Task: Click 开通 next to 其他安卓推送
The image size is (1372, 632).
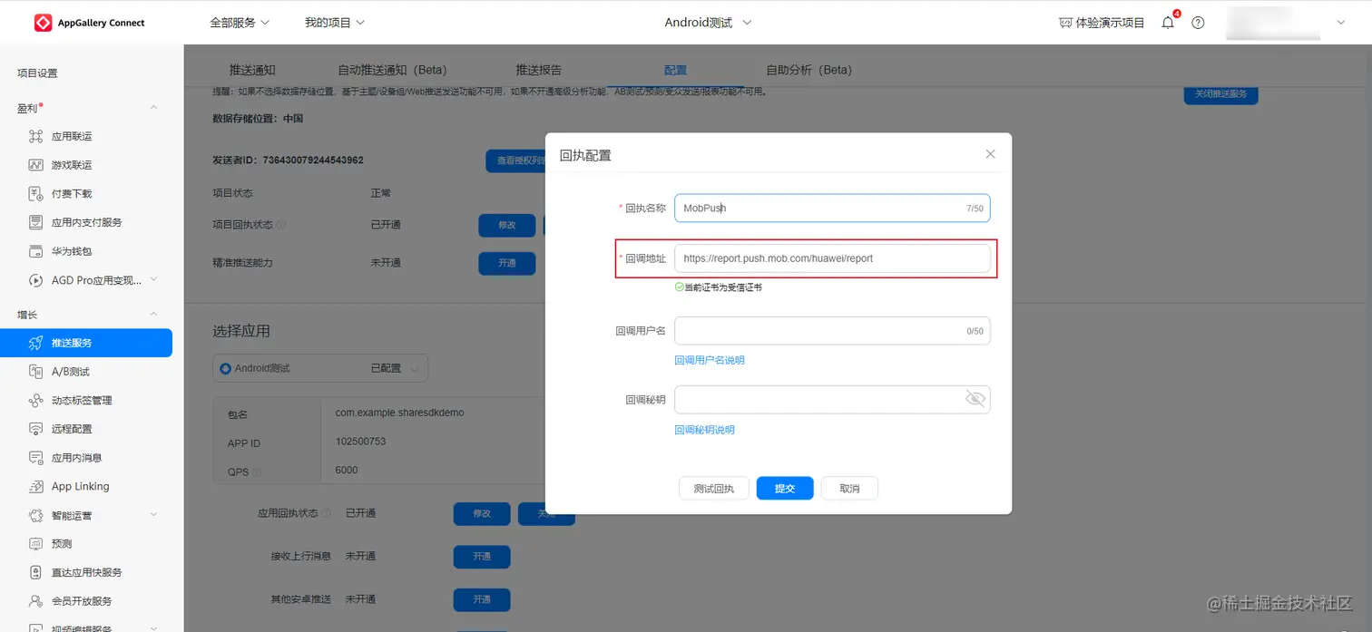Action: (482, 599)
